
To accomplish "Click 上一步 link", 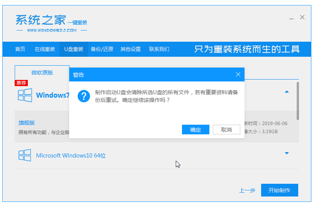I will [247, 190].
